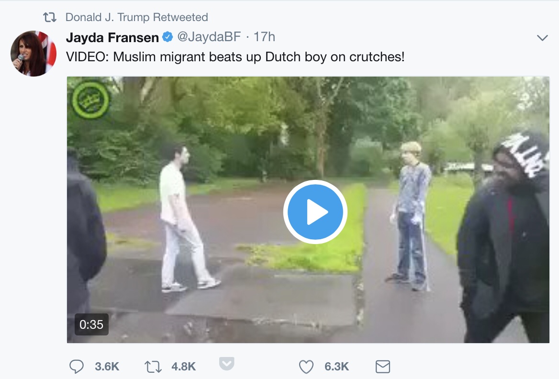559x379 pixels.
Task: Like the tweet with the heart icon
Action: coord(306,367)
